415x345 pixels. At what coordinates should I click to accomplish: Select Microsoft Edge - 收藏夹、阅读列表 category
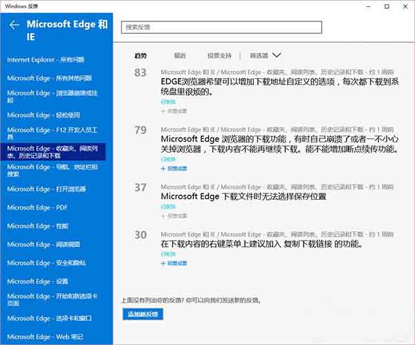click(53, 152)
